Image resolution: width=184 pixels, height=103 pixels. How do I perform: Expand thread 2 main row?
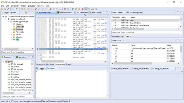point(113,20)
